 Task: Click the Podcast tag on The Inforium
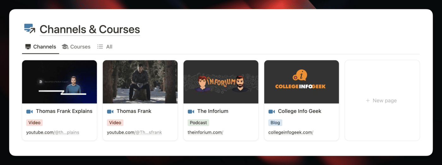pyautogui.click(x=198, y=122)
